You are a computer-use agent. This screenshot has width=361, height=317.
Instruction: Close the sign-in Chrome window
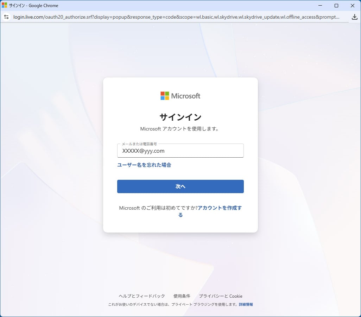point(353,6)
